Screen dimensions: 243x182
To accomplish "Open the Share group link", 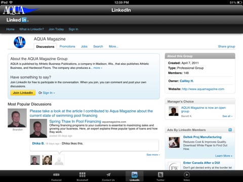I will pos(226,47).
